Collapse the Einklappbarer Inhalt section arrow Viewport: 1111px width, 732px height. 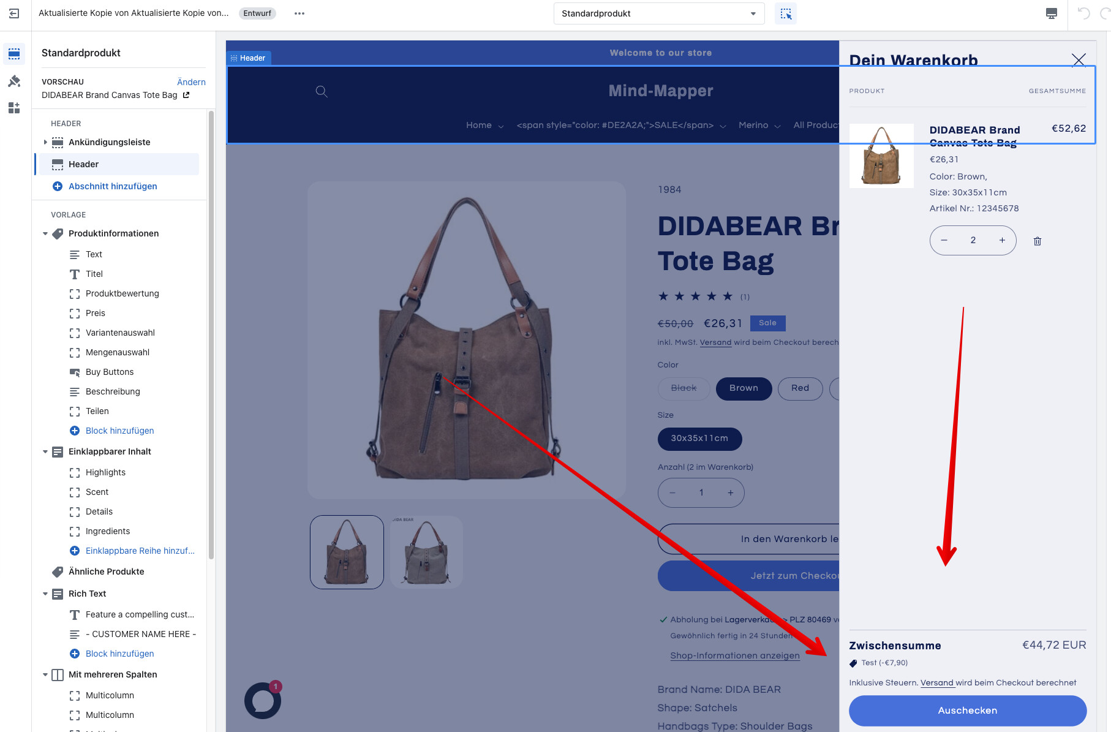point(45,451)
